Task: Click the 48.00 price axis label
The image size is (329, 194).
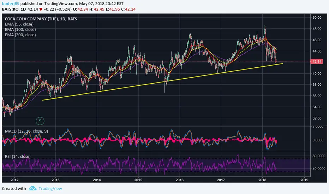Action: 317,29
